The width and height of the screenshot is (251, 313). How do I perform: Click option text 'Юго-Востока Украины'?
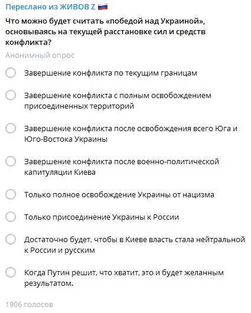pos(66,139)
